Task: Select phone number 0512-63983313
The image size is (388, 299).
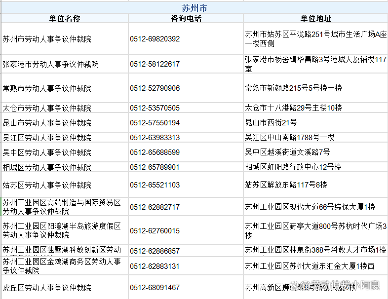Action: [155, 138]
